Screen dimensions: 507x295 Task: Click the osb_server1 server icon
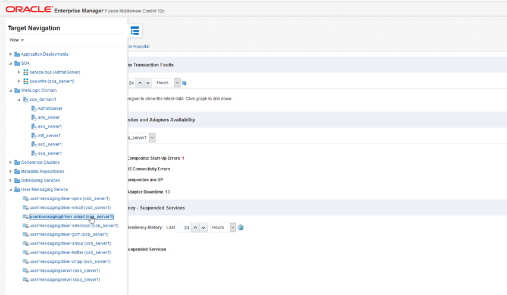pyautogui.click(x=34, y=144)
